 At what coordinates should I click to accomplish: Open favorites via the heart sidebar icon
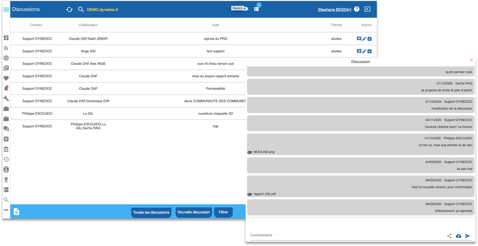6,78
